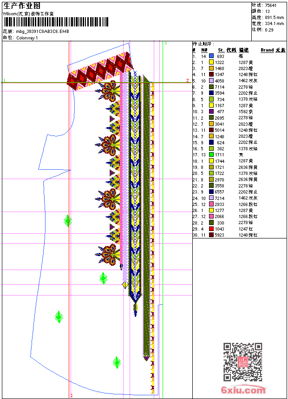Click the QR code at the bottom right
Image resolution: width=288 pixels, height=399 pixels.
[x=242, y=362]
